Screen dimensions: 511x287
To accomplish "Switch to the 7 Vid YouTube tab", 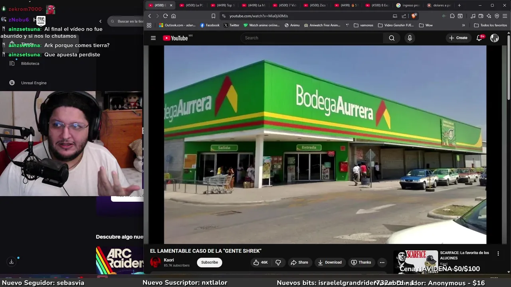I will tap(284, 5).
